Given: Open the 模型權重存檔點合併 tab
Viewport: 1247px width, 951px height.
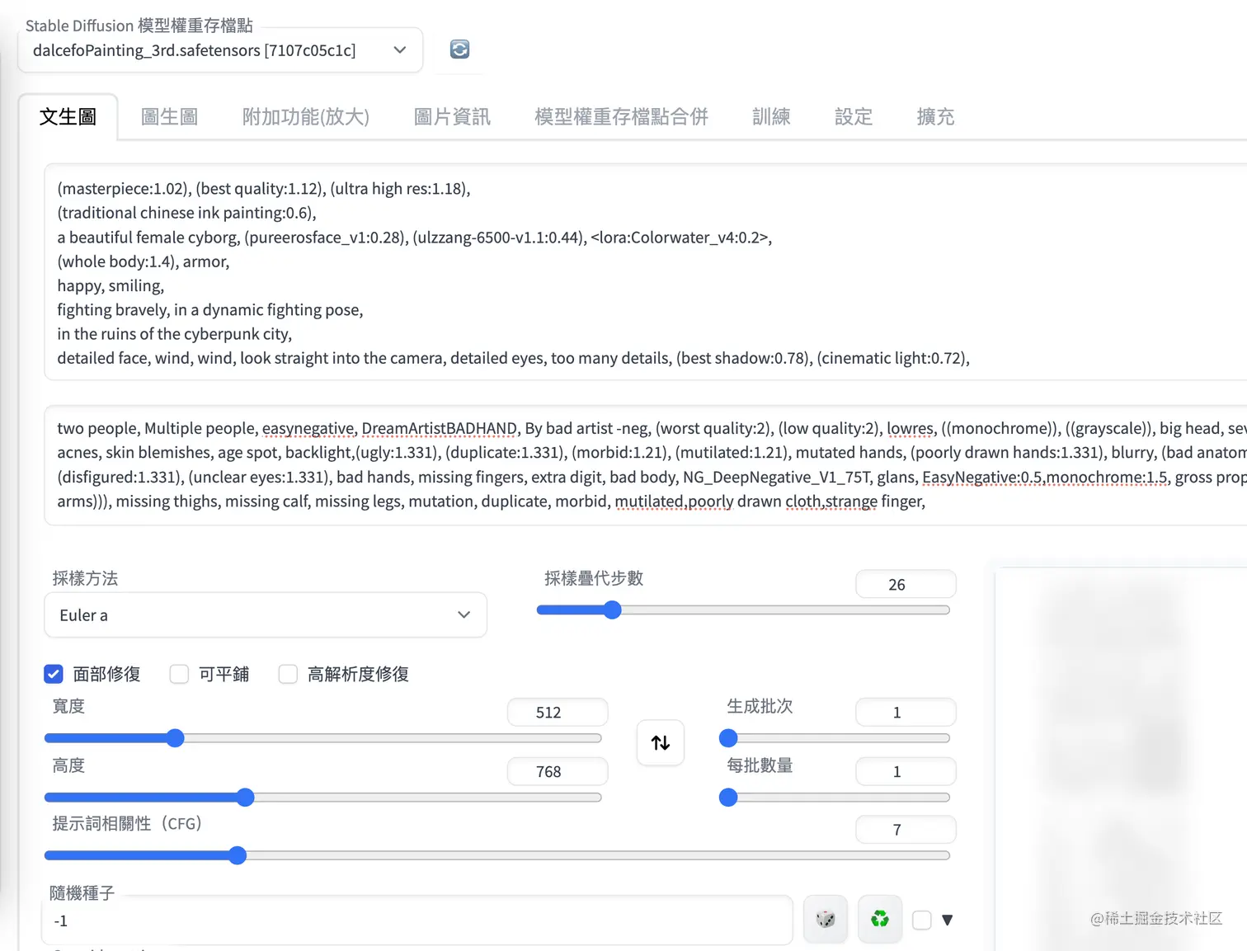Looking at the screenshot, I should click(x=621, y=117).
